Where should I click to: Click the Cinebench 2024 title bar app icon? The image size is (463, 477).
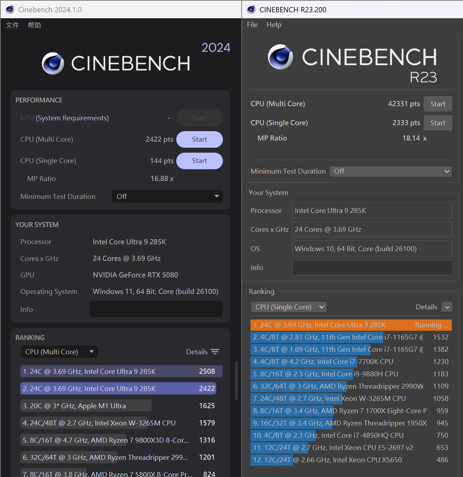pyautogui.click(x=10, y=9)
